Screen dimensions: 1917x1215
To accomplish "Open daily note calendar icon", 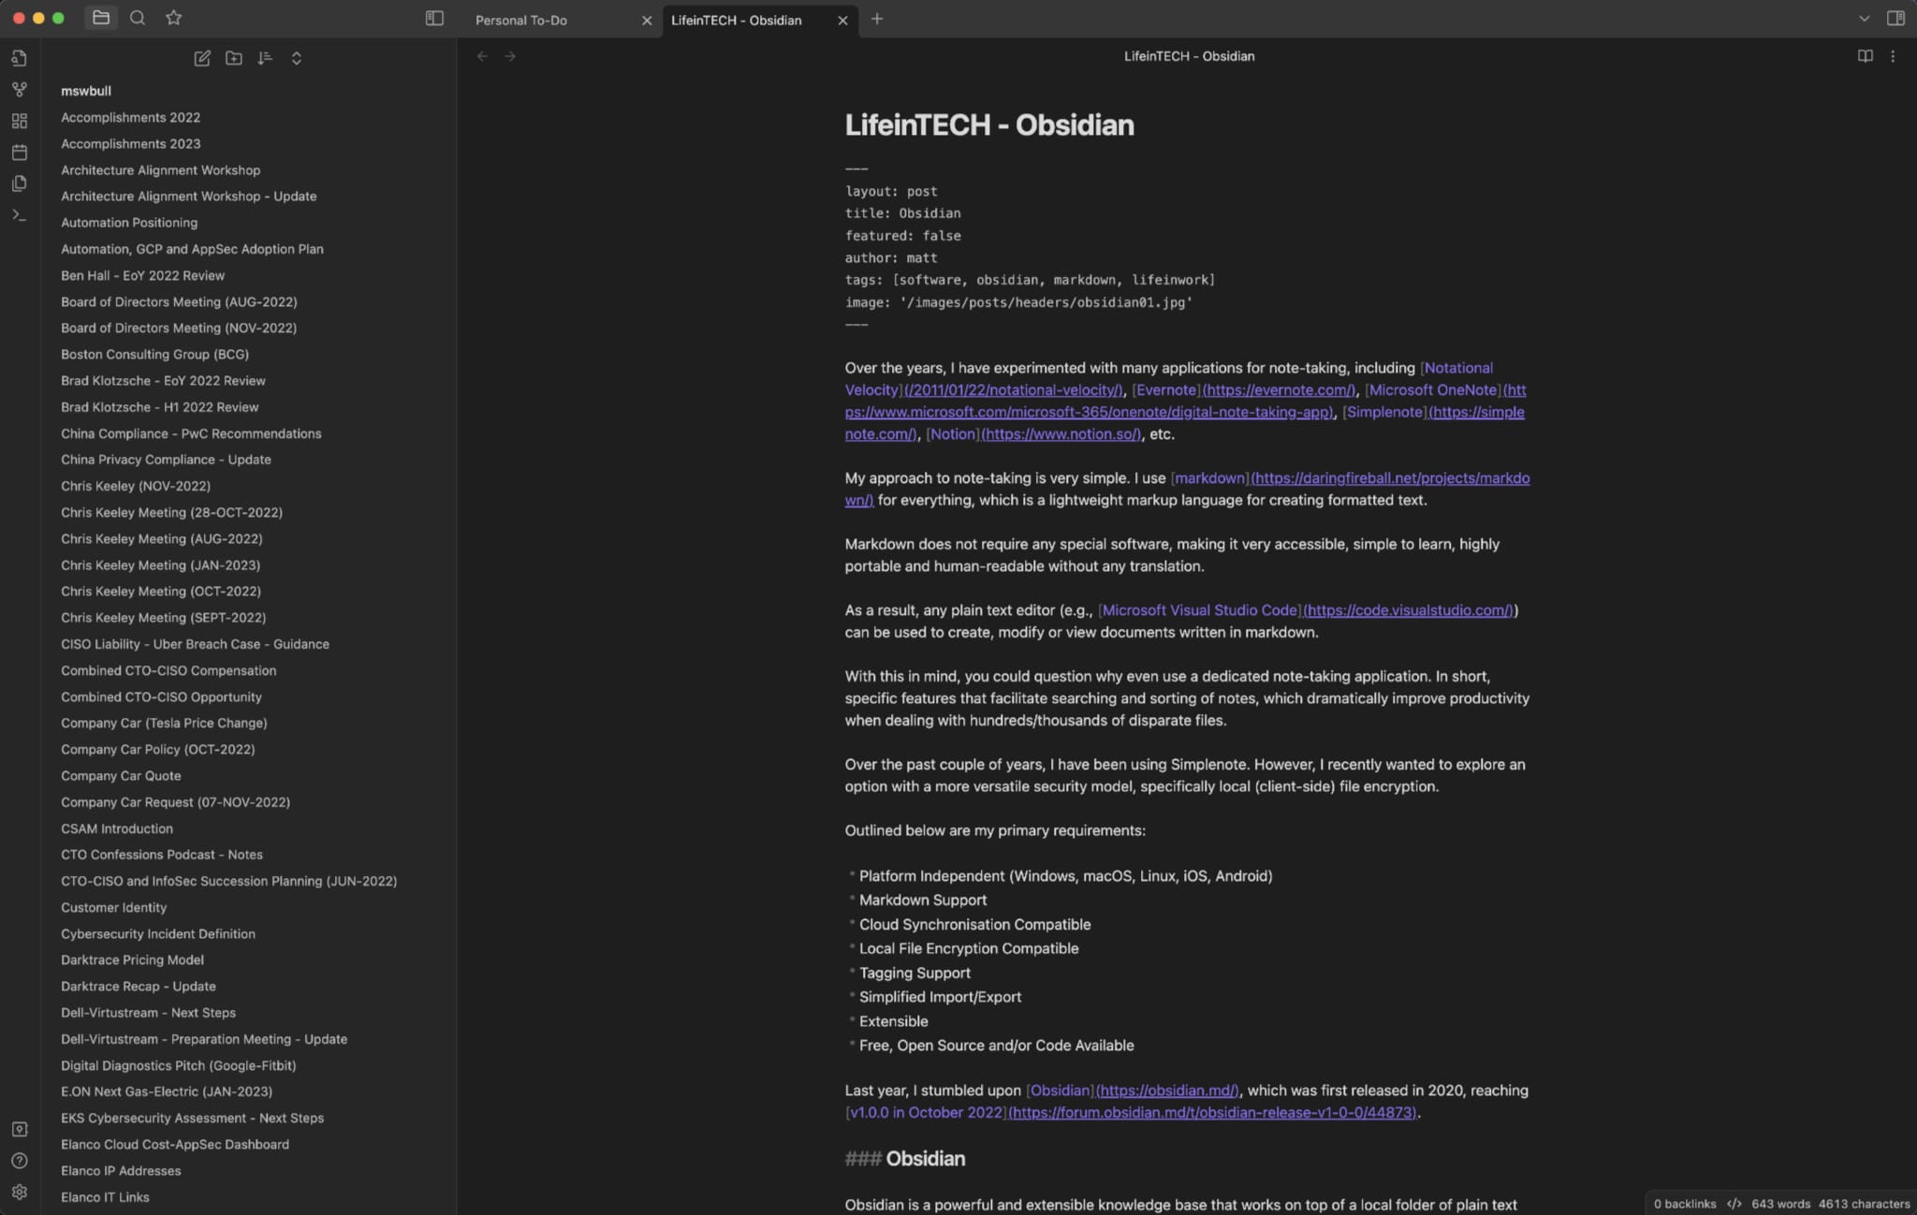I will (20, 152).
